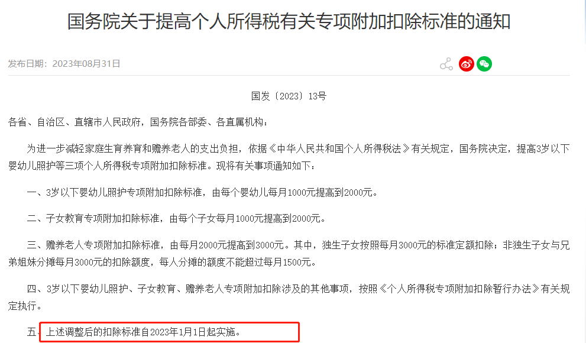Share article via WeChat icon
586x343 pixels.
click(x=484, y=64)
